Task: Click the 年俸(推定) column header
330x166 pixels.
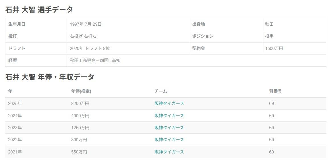Action: point(81,91)
